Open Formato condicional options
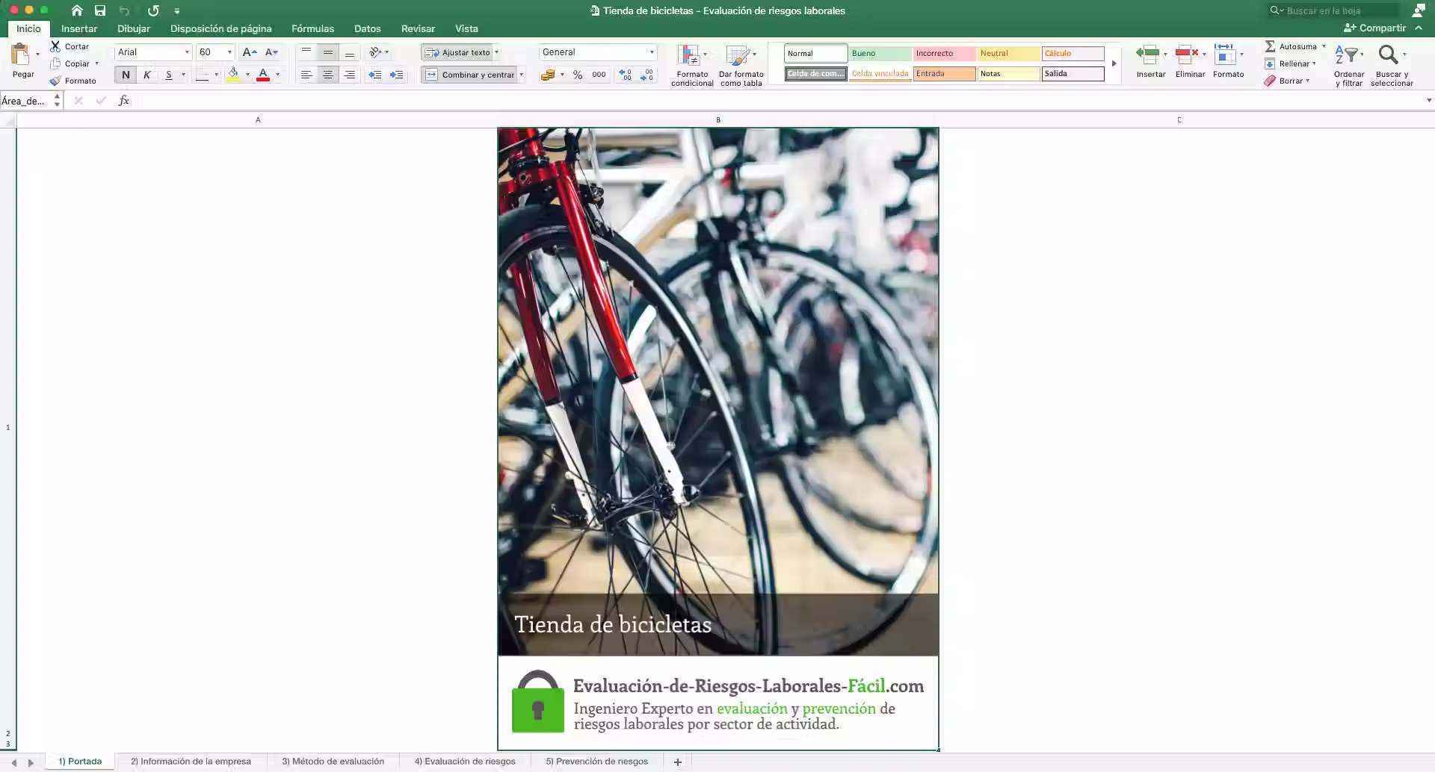 691,63
